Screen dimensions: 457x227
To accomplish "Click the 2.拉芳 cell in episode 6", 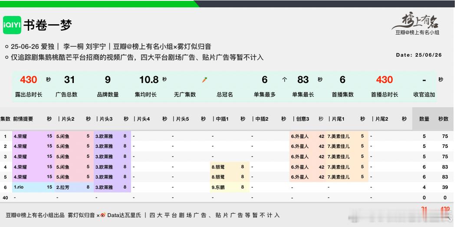I will pyautogui.click(x=62, y=187).
